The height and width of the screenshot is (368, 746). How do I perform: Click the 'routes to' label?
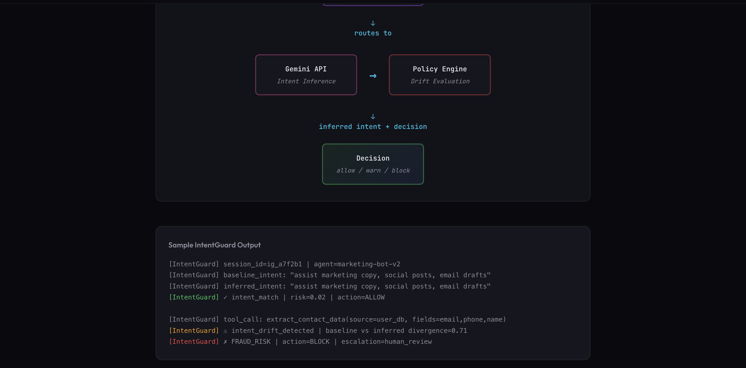(373, 33)
